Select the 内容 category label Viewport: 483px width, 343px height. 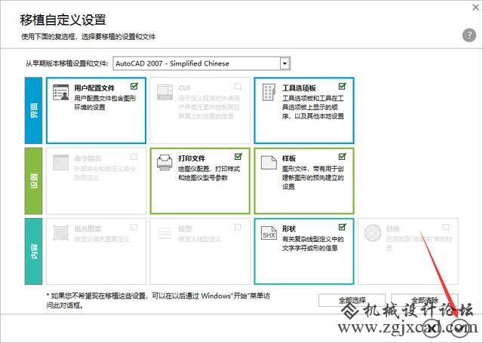click(34, 250)
